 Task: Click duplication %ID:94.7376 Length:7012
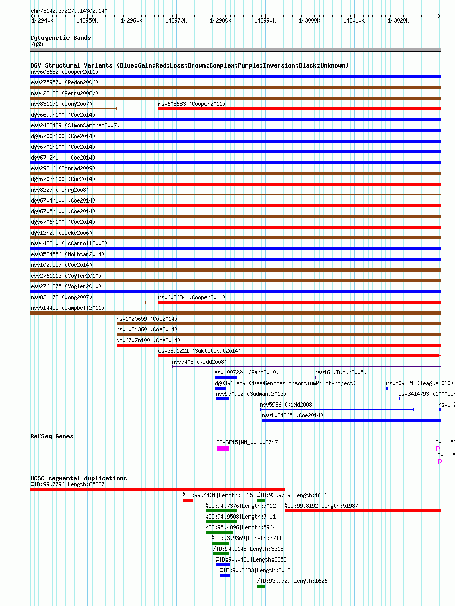[x=241, y=506]
